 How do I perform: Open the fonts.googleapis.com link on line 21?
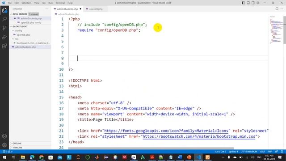click(x=166, y=131)
